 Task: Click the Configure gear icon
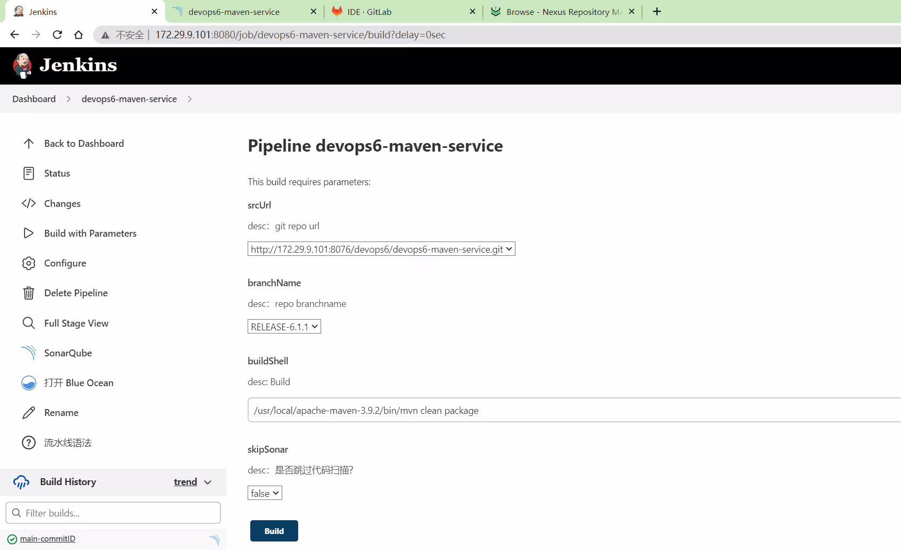29,263
